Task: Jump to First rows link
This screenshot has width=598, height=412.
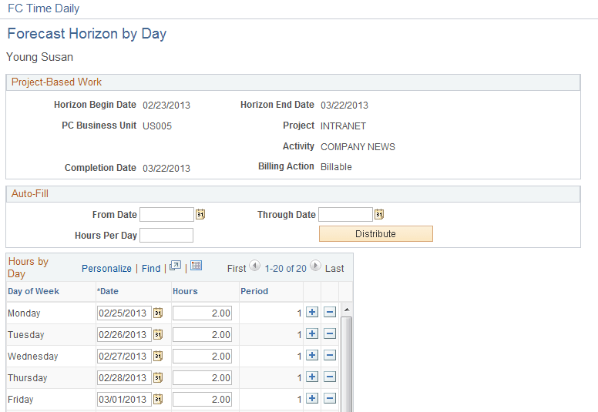Action: 237,268
